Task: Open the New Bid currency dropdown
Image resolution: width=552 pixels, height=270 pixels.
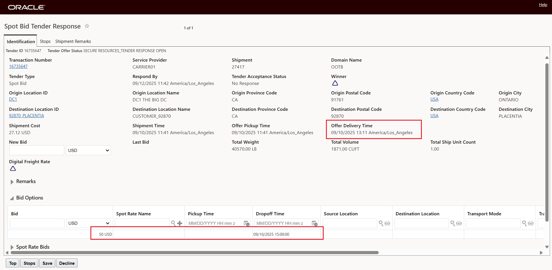Action: tap(88, 150)
